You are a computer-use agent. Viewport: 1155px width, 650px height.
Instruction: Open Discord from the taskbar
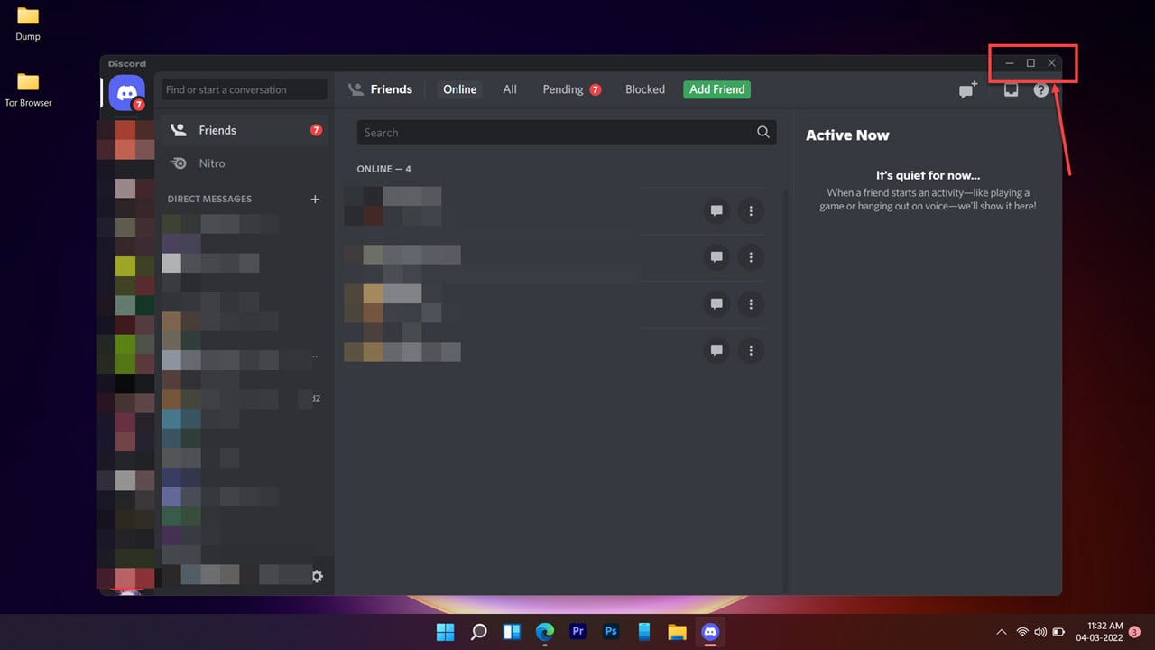tap(709, 631)
